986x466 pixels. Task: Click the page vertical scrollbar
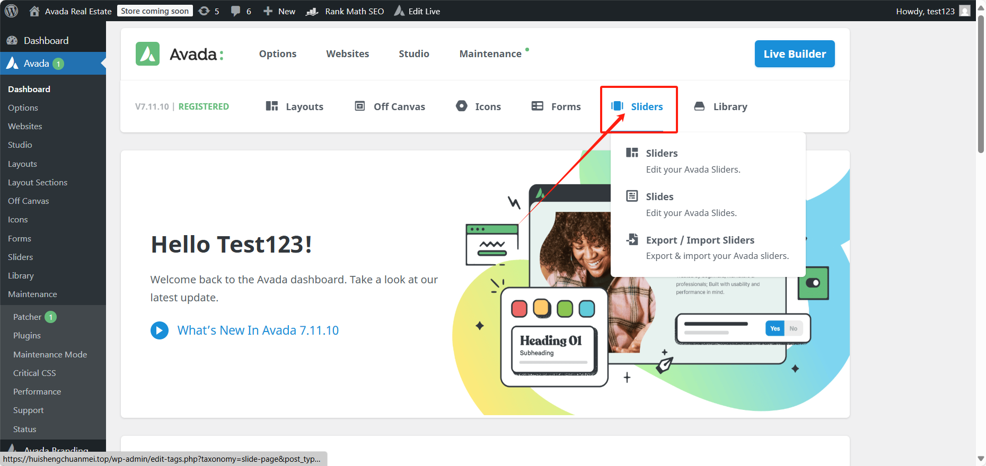pyautogui.click(x=981, y=85)
